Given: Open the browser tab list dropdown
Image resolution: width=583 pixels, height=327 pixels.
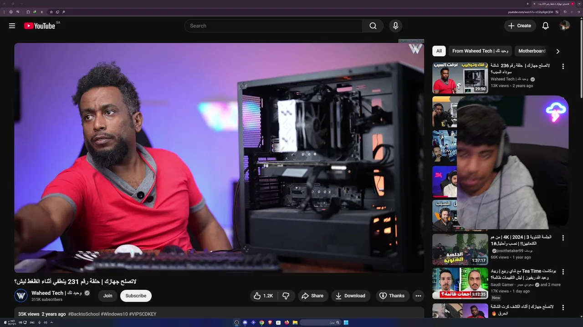Looking at the screenshot, I should [x=579, y=4].
